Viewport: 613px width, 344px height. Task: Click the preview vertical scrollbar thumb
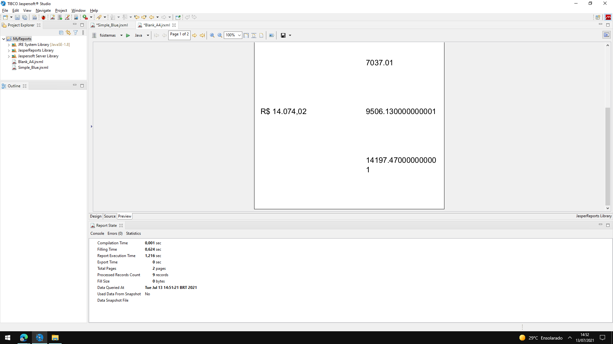click(x=608, y=156)
